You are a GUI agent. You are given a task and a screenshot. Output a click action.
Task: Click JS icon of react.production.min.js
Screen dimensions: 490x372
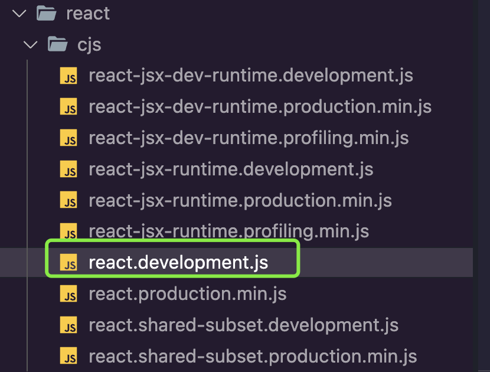68,294
